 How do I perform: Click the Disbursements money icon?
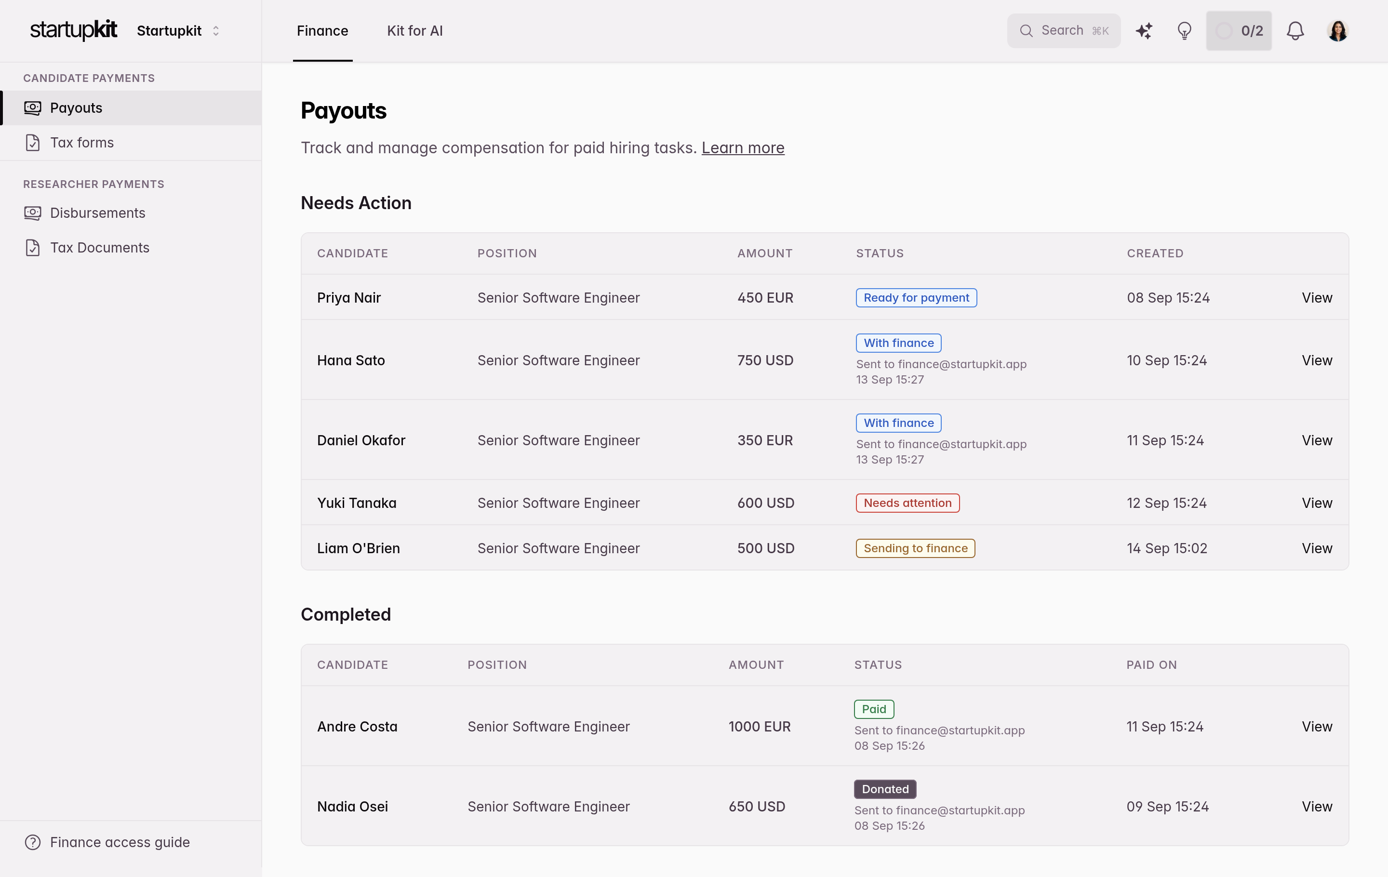click(33, 213)
